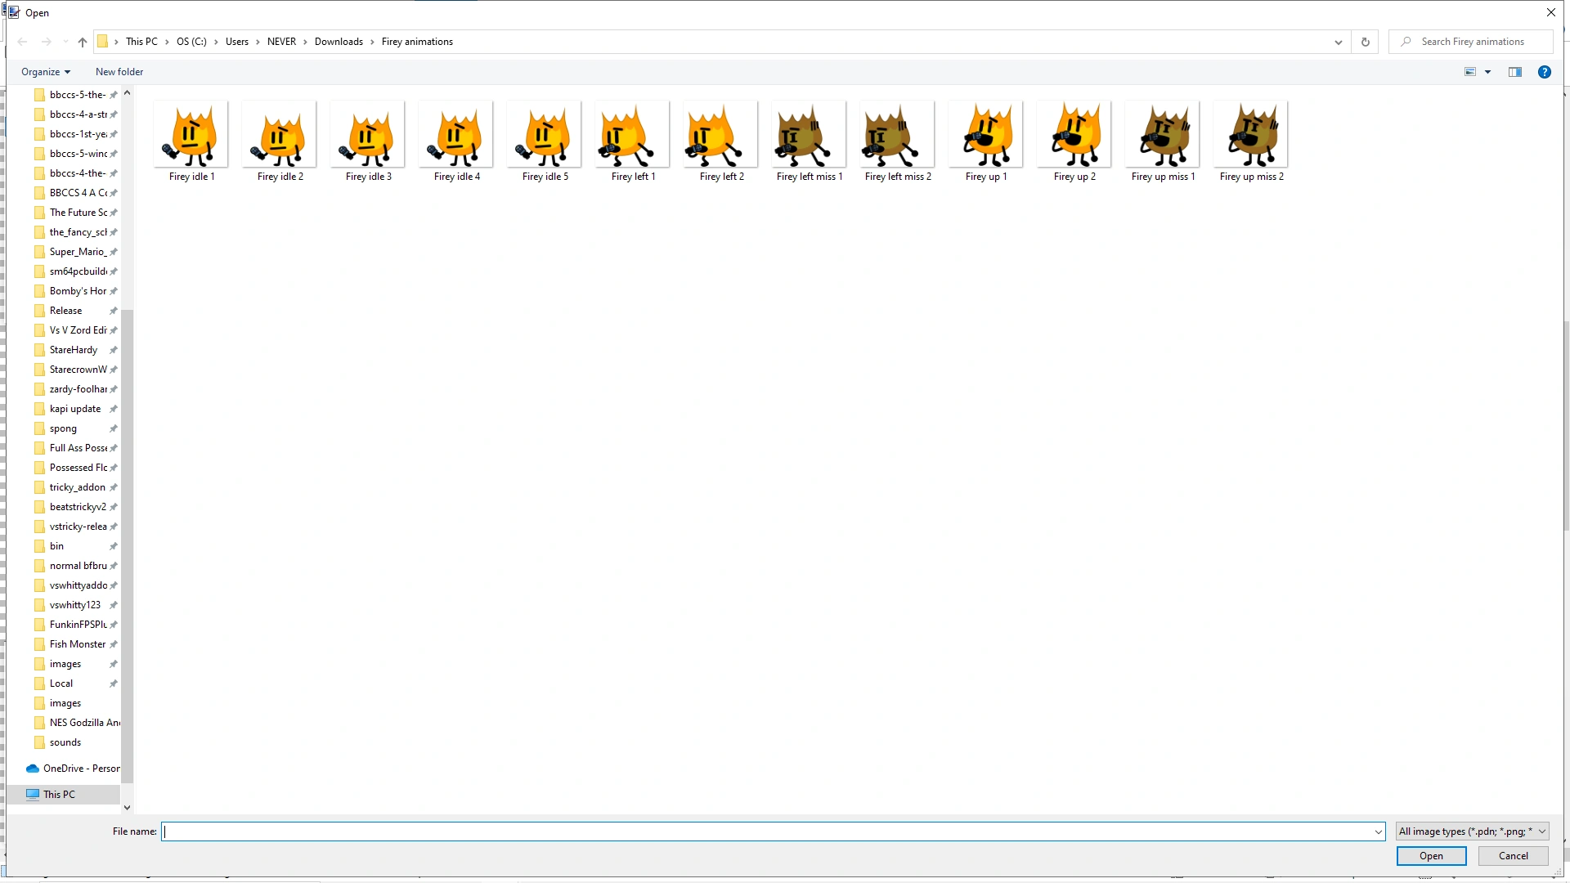Click the Help question mark icon
1570x883 pixels.
pyautogui.click(x=1544, y=71)
